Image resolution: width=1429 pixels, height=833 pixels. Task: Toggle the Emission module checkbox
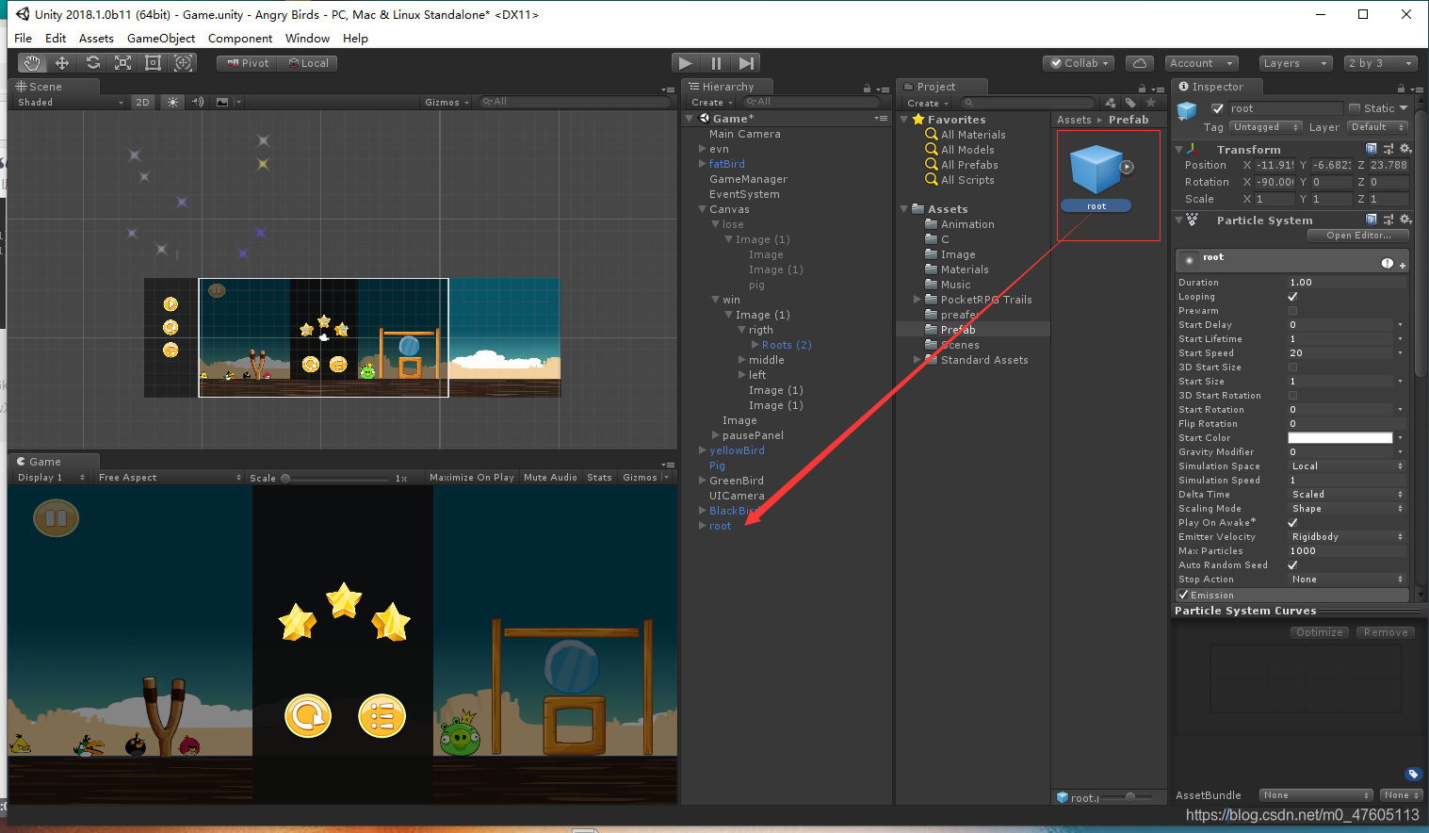click(x=1183, y=596)
